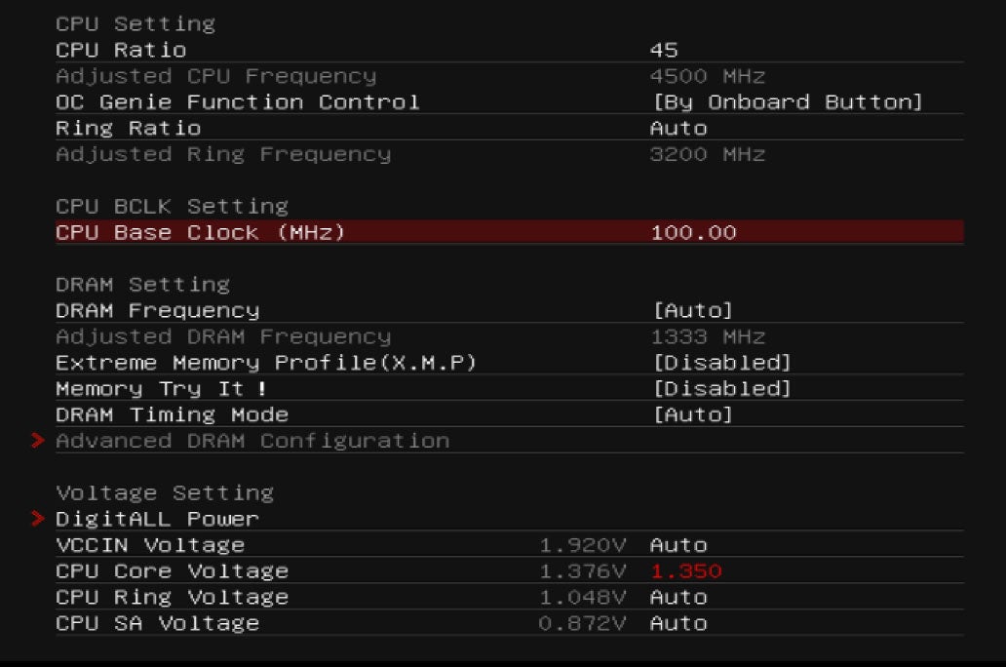Click the red arrow beside DigitALL Power

click(38, 519)
